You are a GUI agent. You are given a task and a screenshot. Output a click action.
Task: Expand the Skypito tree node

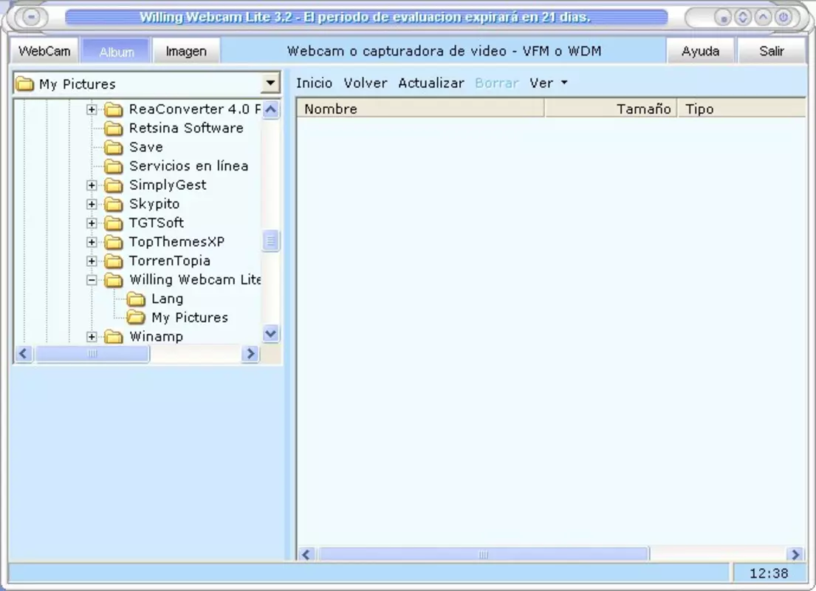click(92, 204)
